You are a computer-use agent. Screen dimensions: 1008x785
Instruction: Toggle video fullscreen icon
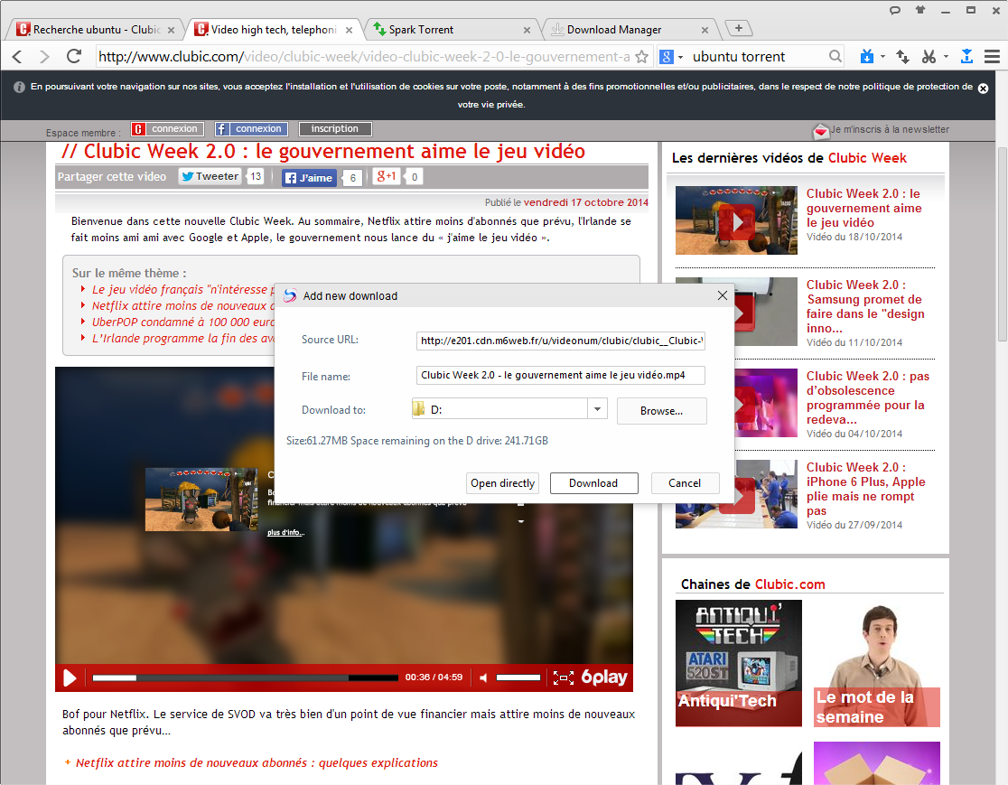(563, 678)
